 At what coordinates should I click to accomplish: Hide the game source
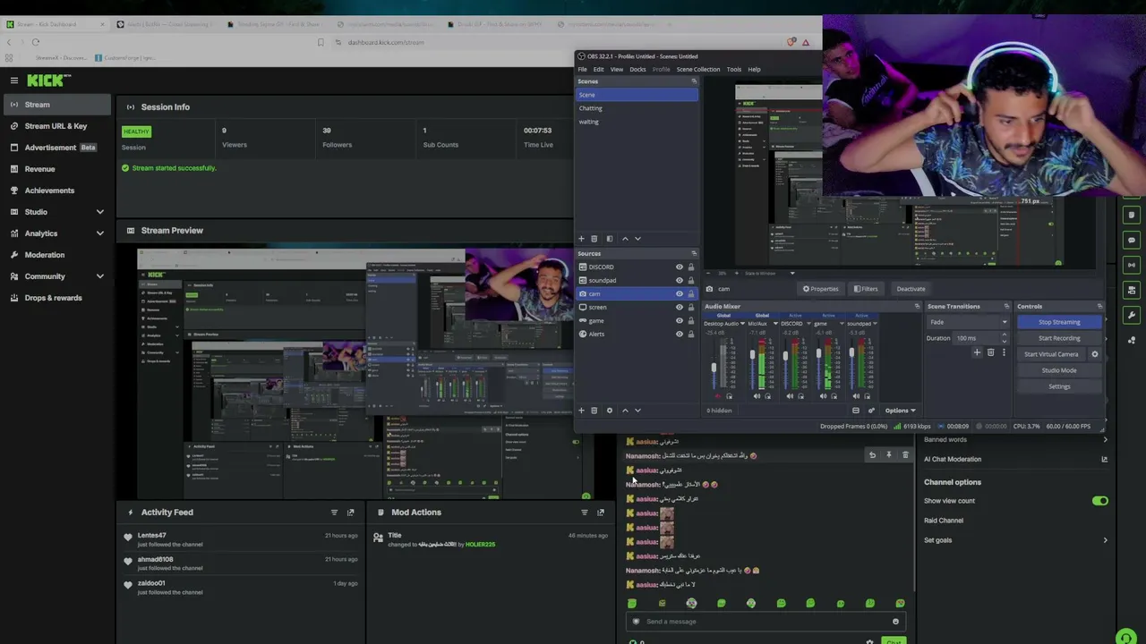(x=679, y=321)
